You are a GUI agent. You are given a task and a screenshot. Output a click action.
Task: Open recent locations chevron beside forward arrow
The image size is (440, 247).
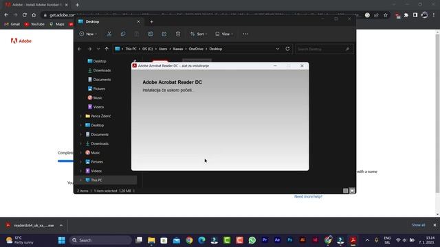click(98, 49)
